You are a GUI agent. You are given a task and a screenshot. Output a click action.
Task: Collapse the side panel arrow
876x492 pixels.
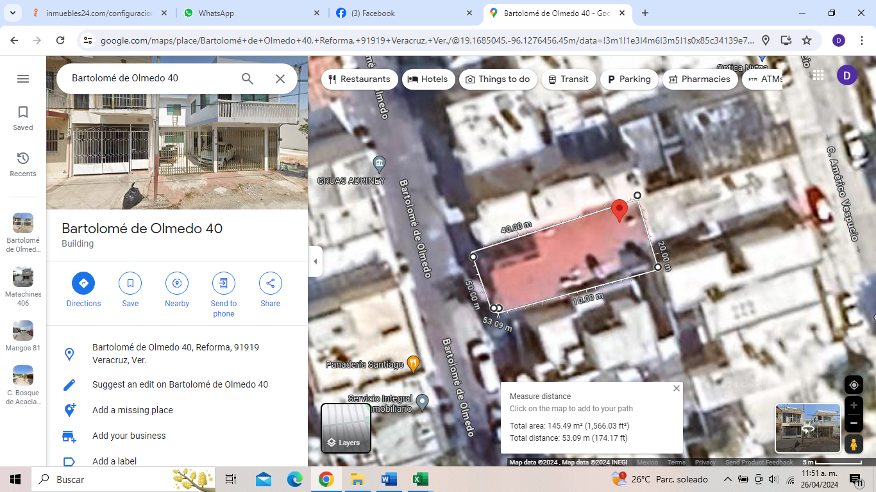[x=315, y=261]
